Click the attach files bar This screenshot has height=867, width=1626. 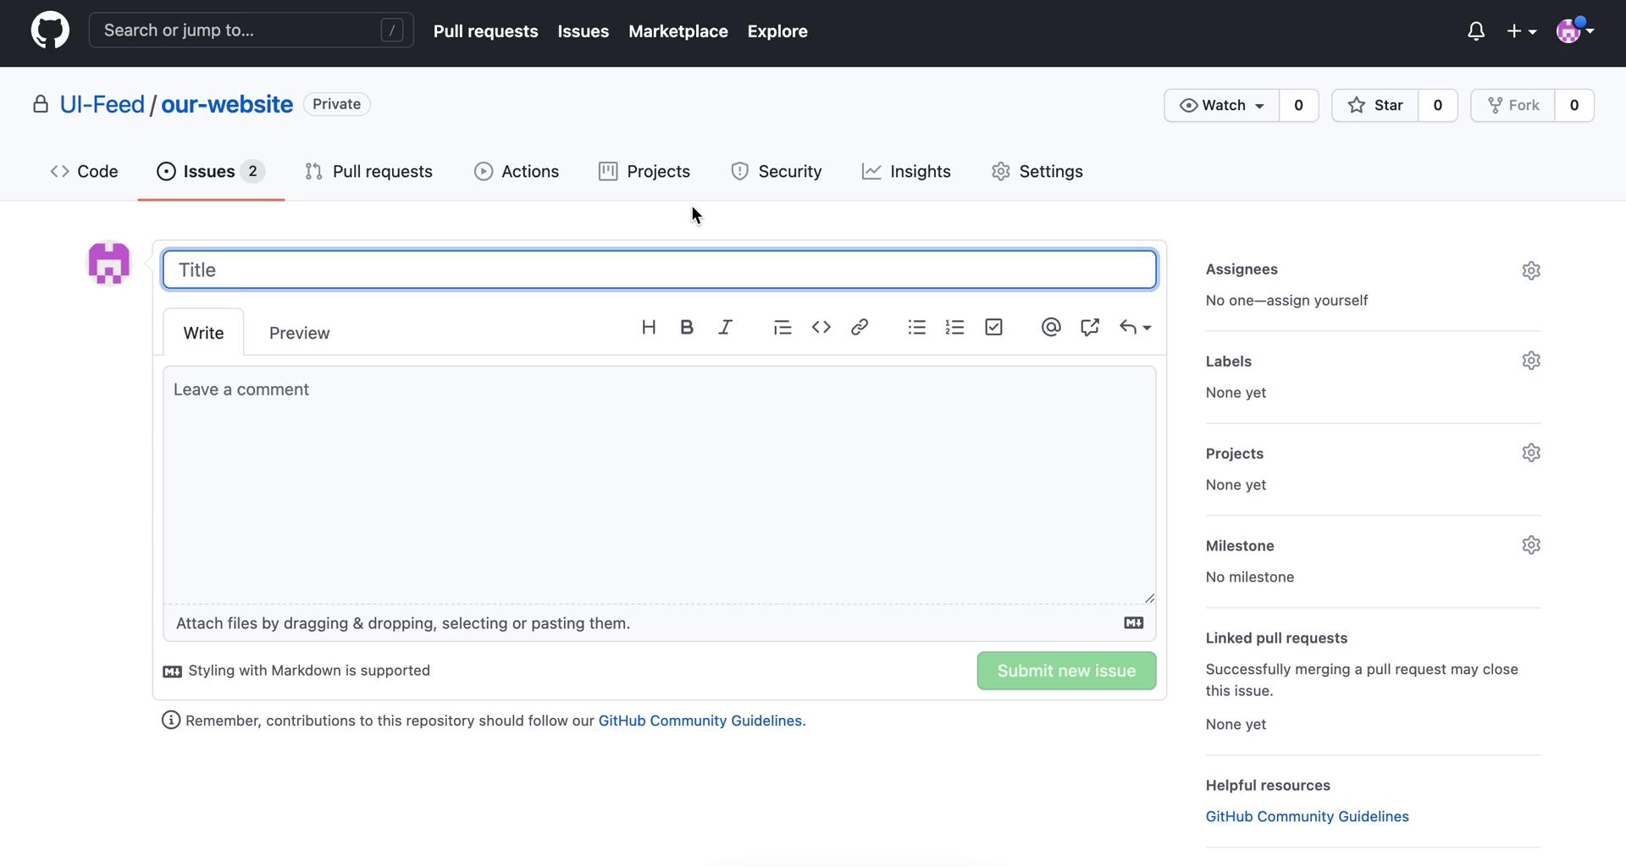point(660,623)
